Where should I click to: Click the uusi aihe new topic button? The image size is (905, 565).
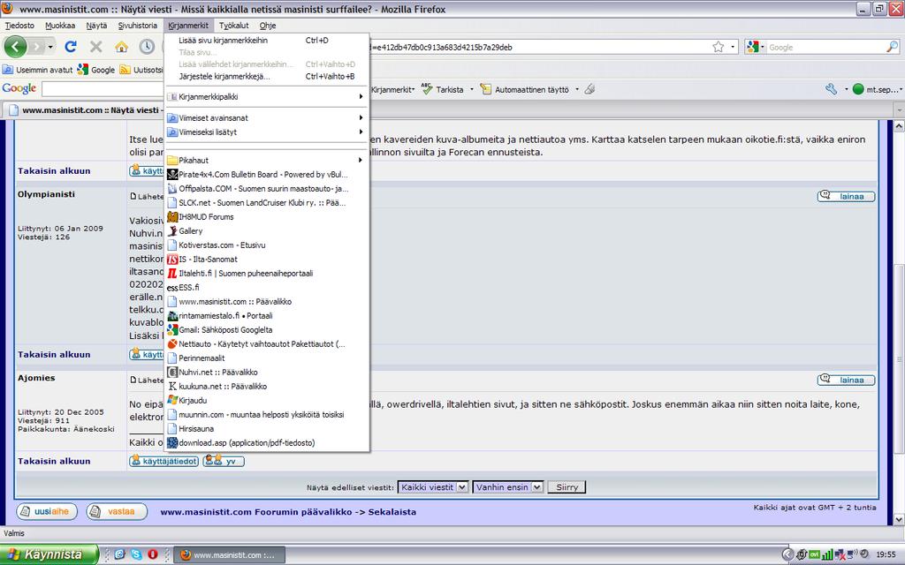click(x=47, y=511)
